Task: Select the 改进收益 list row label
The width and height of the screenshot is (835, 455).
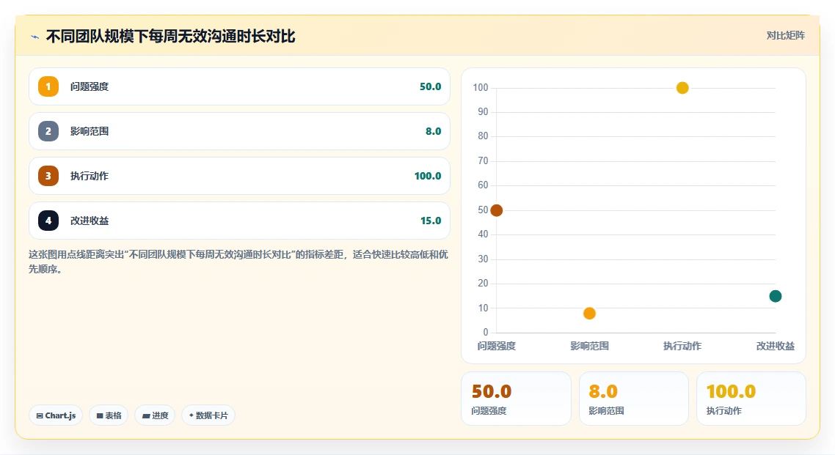Action: pos(90,221)
